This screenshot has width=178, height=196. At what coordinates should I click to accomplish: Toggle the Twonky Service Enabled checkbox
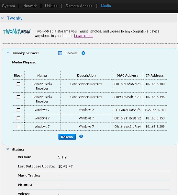pyautogui.click(x=60, y=53)
